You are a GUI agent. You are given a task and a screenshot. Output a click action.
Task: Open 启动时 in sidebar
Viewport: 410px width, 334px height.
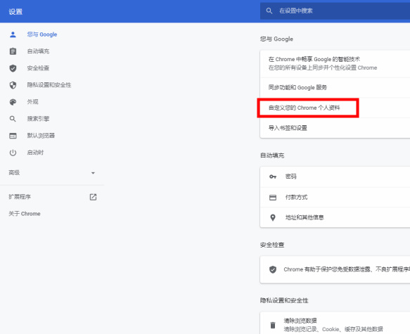pos(35,153)
